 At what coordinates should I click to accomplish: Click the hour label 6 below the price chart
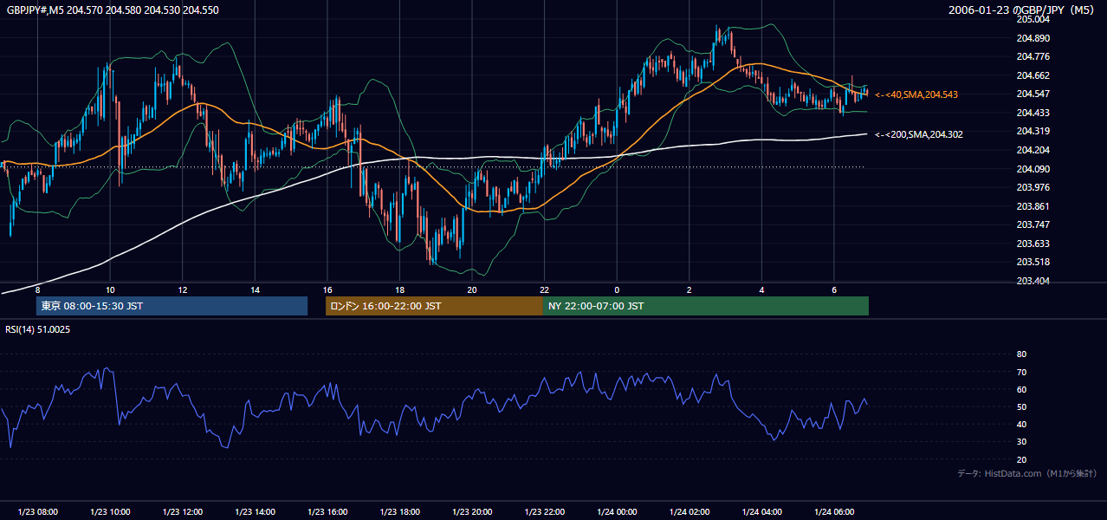834,289
